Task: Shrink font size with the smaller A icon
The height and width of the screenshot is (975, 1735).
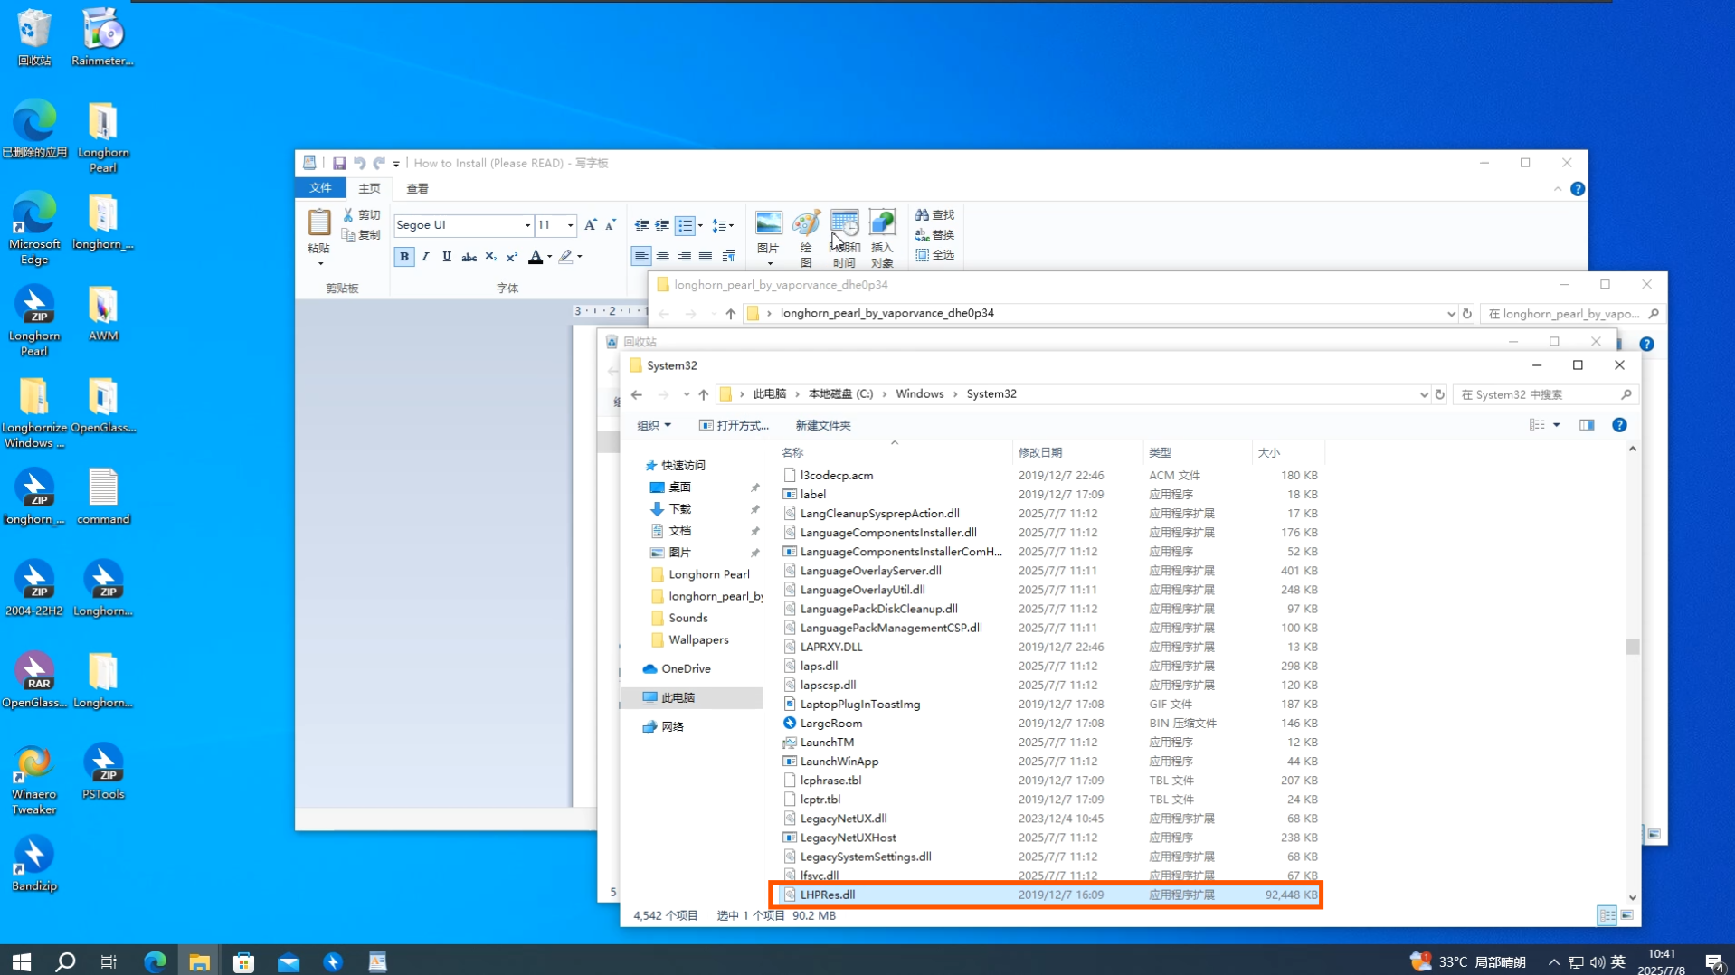Action: tap(611, 225)
